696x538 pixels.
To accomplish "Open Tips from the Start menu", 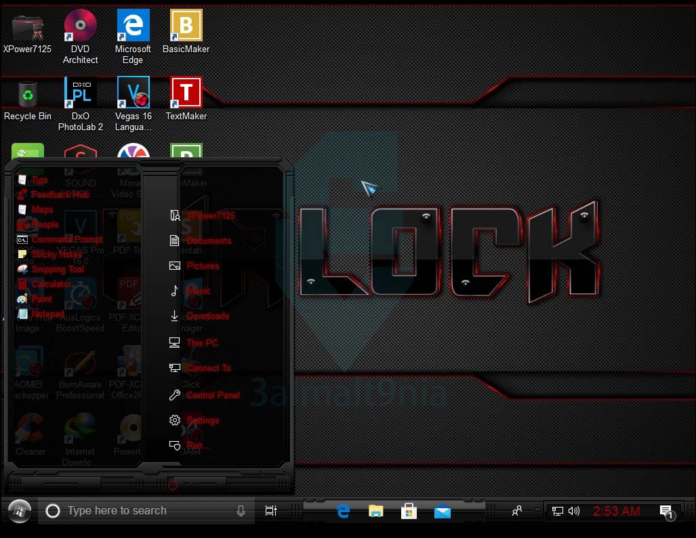I will 33,180.
